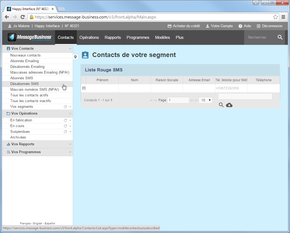Screen dimensions: 290x233
Task: Collapse the Vos Contacts section
Action: tap(70, 49)
